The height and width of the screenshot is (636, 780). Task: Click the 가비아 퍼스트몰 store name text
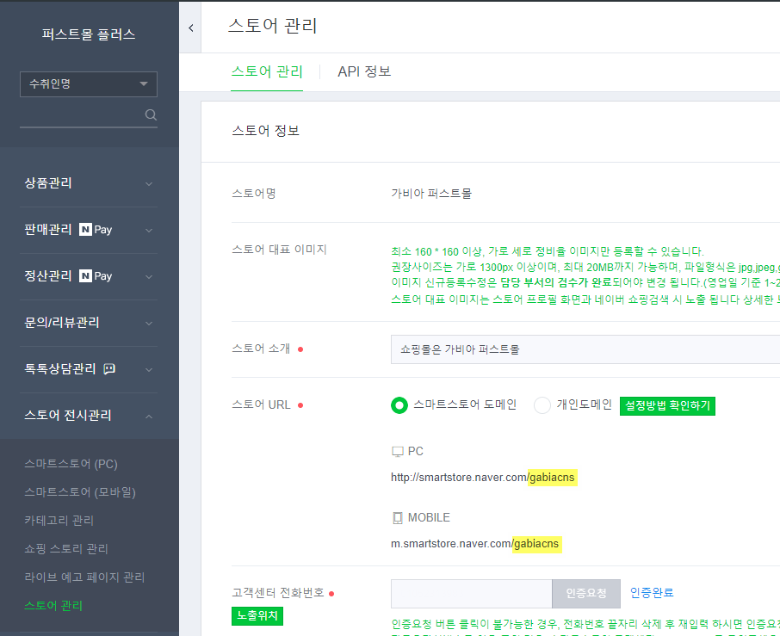coord(431,193)
